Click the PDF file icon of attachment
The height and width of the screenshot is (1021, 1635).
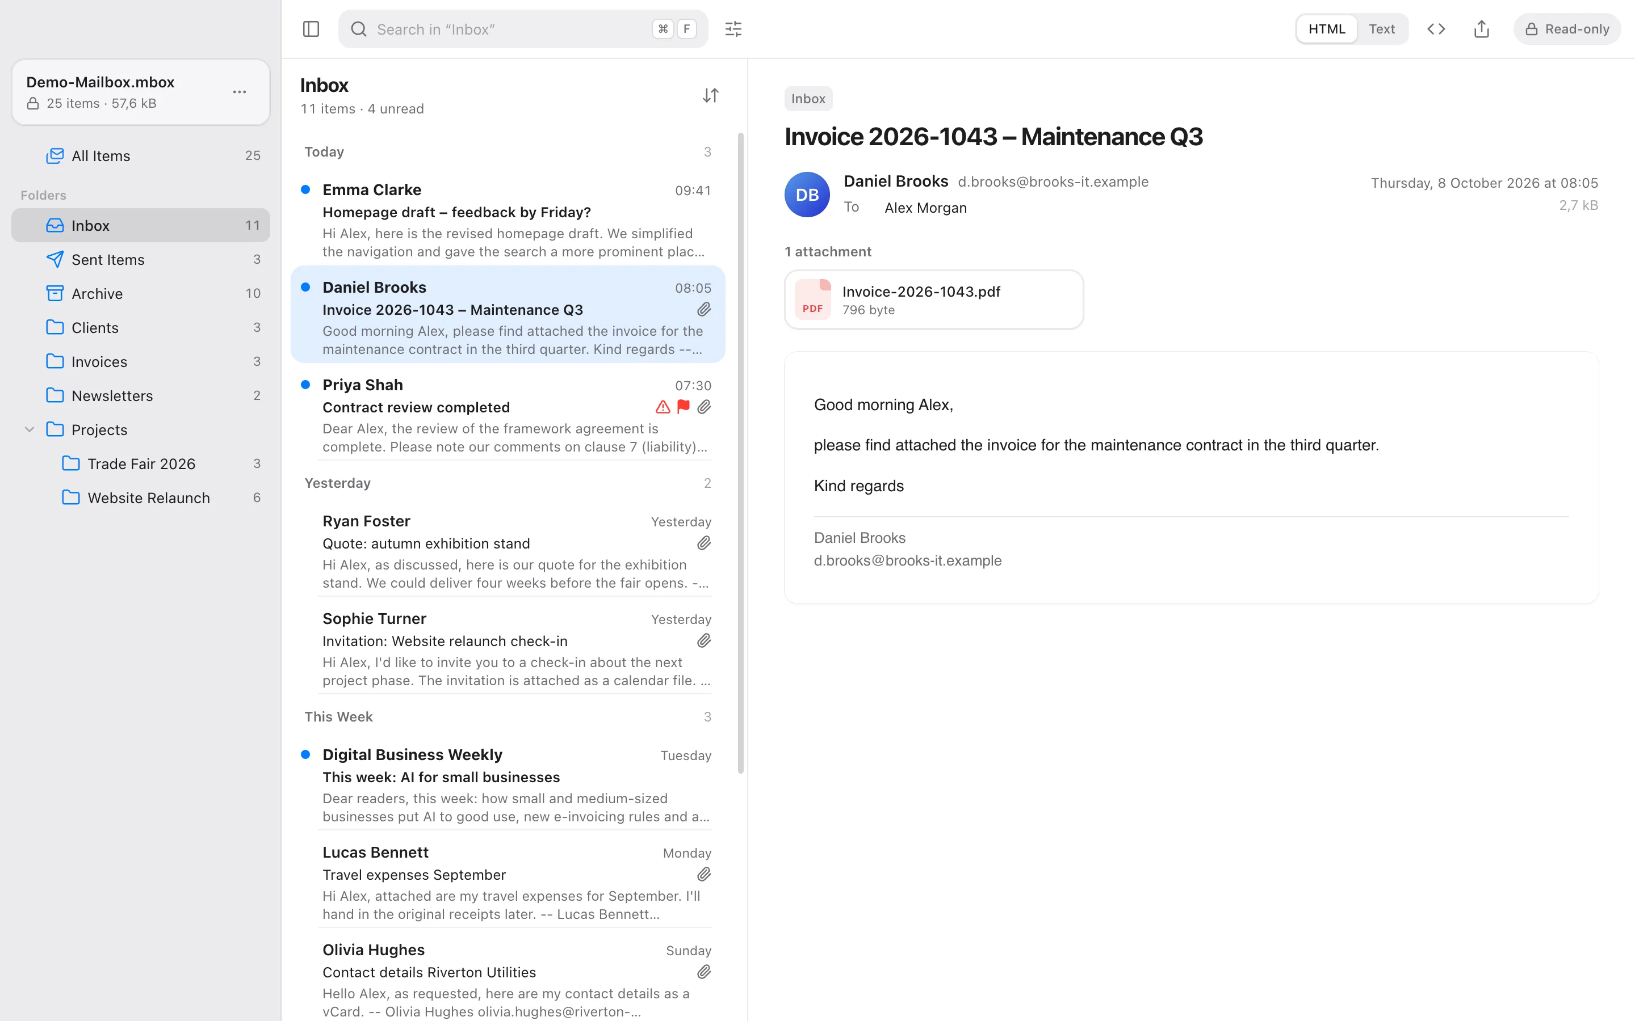[x=813, y=299]
